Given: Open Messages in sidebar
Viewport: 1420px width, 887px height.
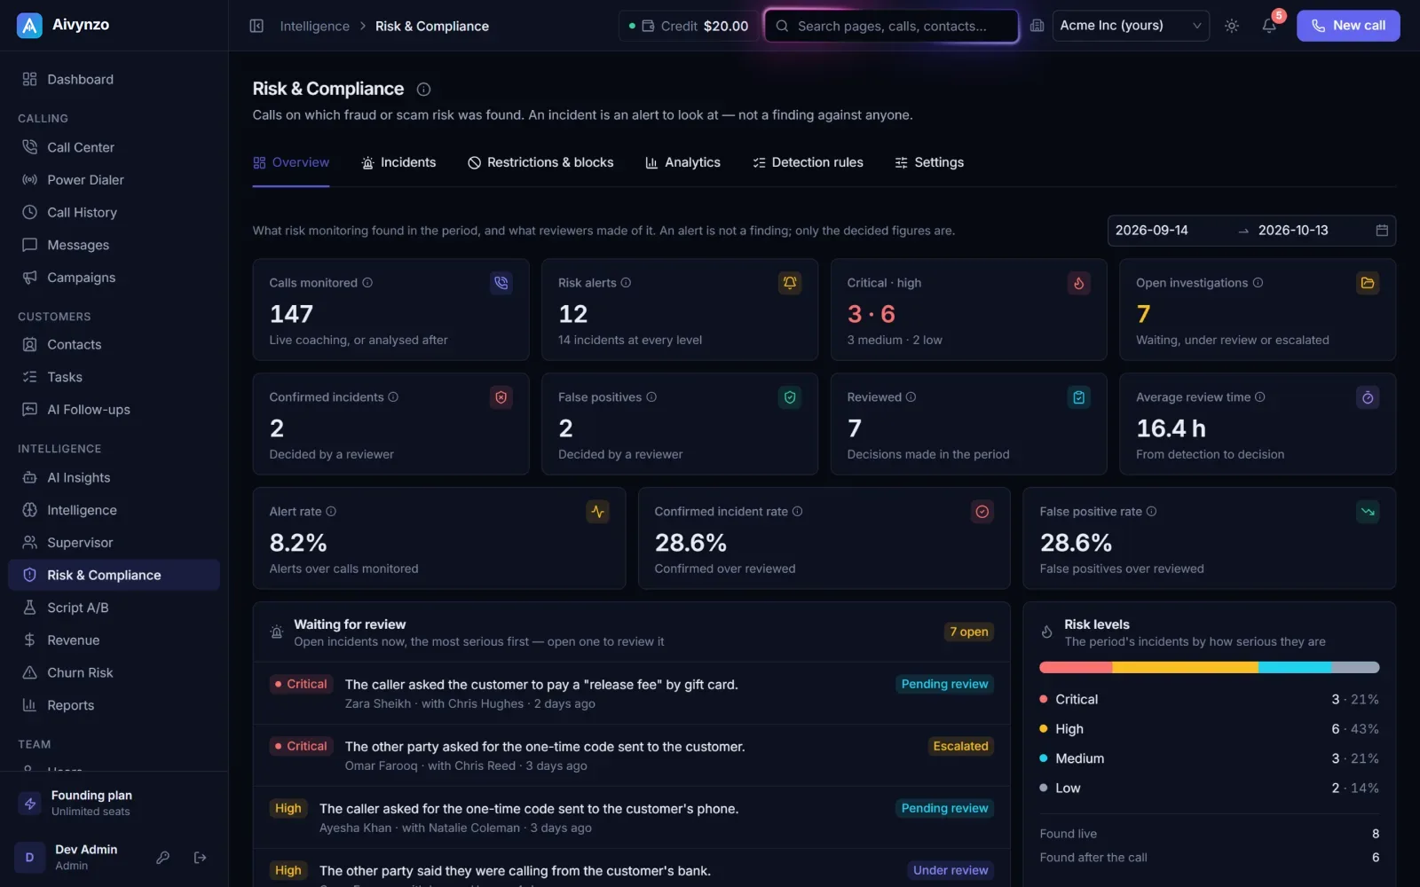Looking at the screenshot, I should click(114, 245).
